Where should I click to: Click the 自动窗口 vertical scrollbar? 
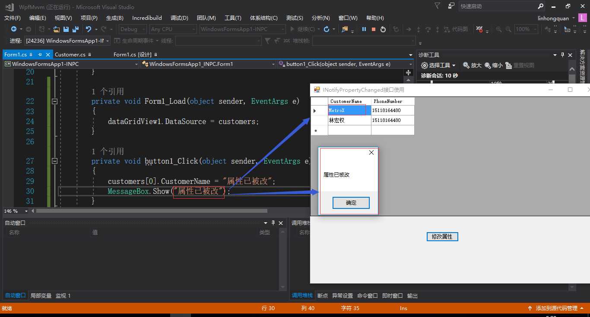point(283,259)
